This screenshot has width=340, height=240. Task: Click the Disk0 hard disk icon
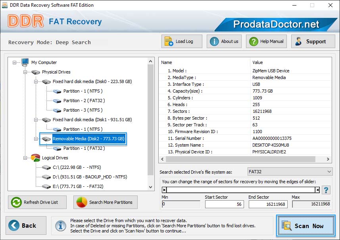coord(46,82)
